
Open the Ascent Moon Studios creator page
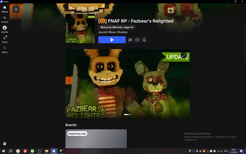tap(113, 32)
